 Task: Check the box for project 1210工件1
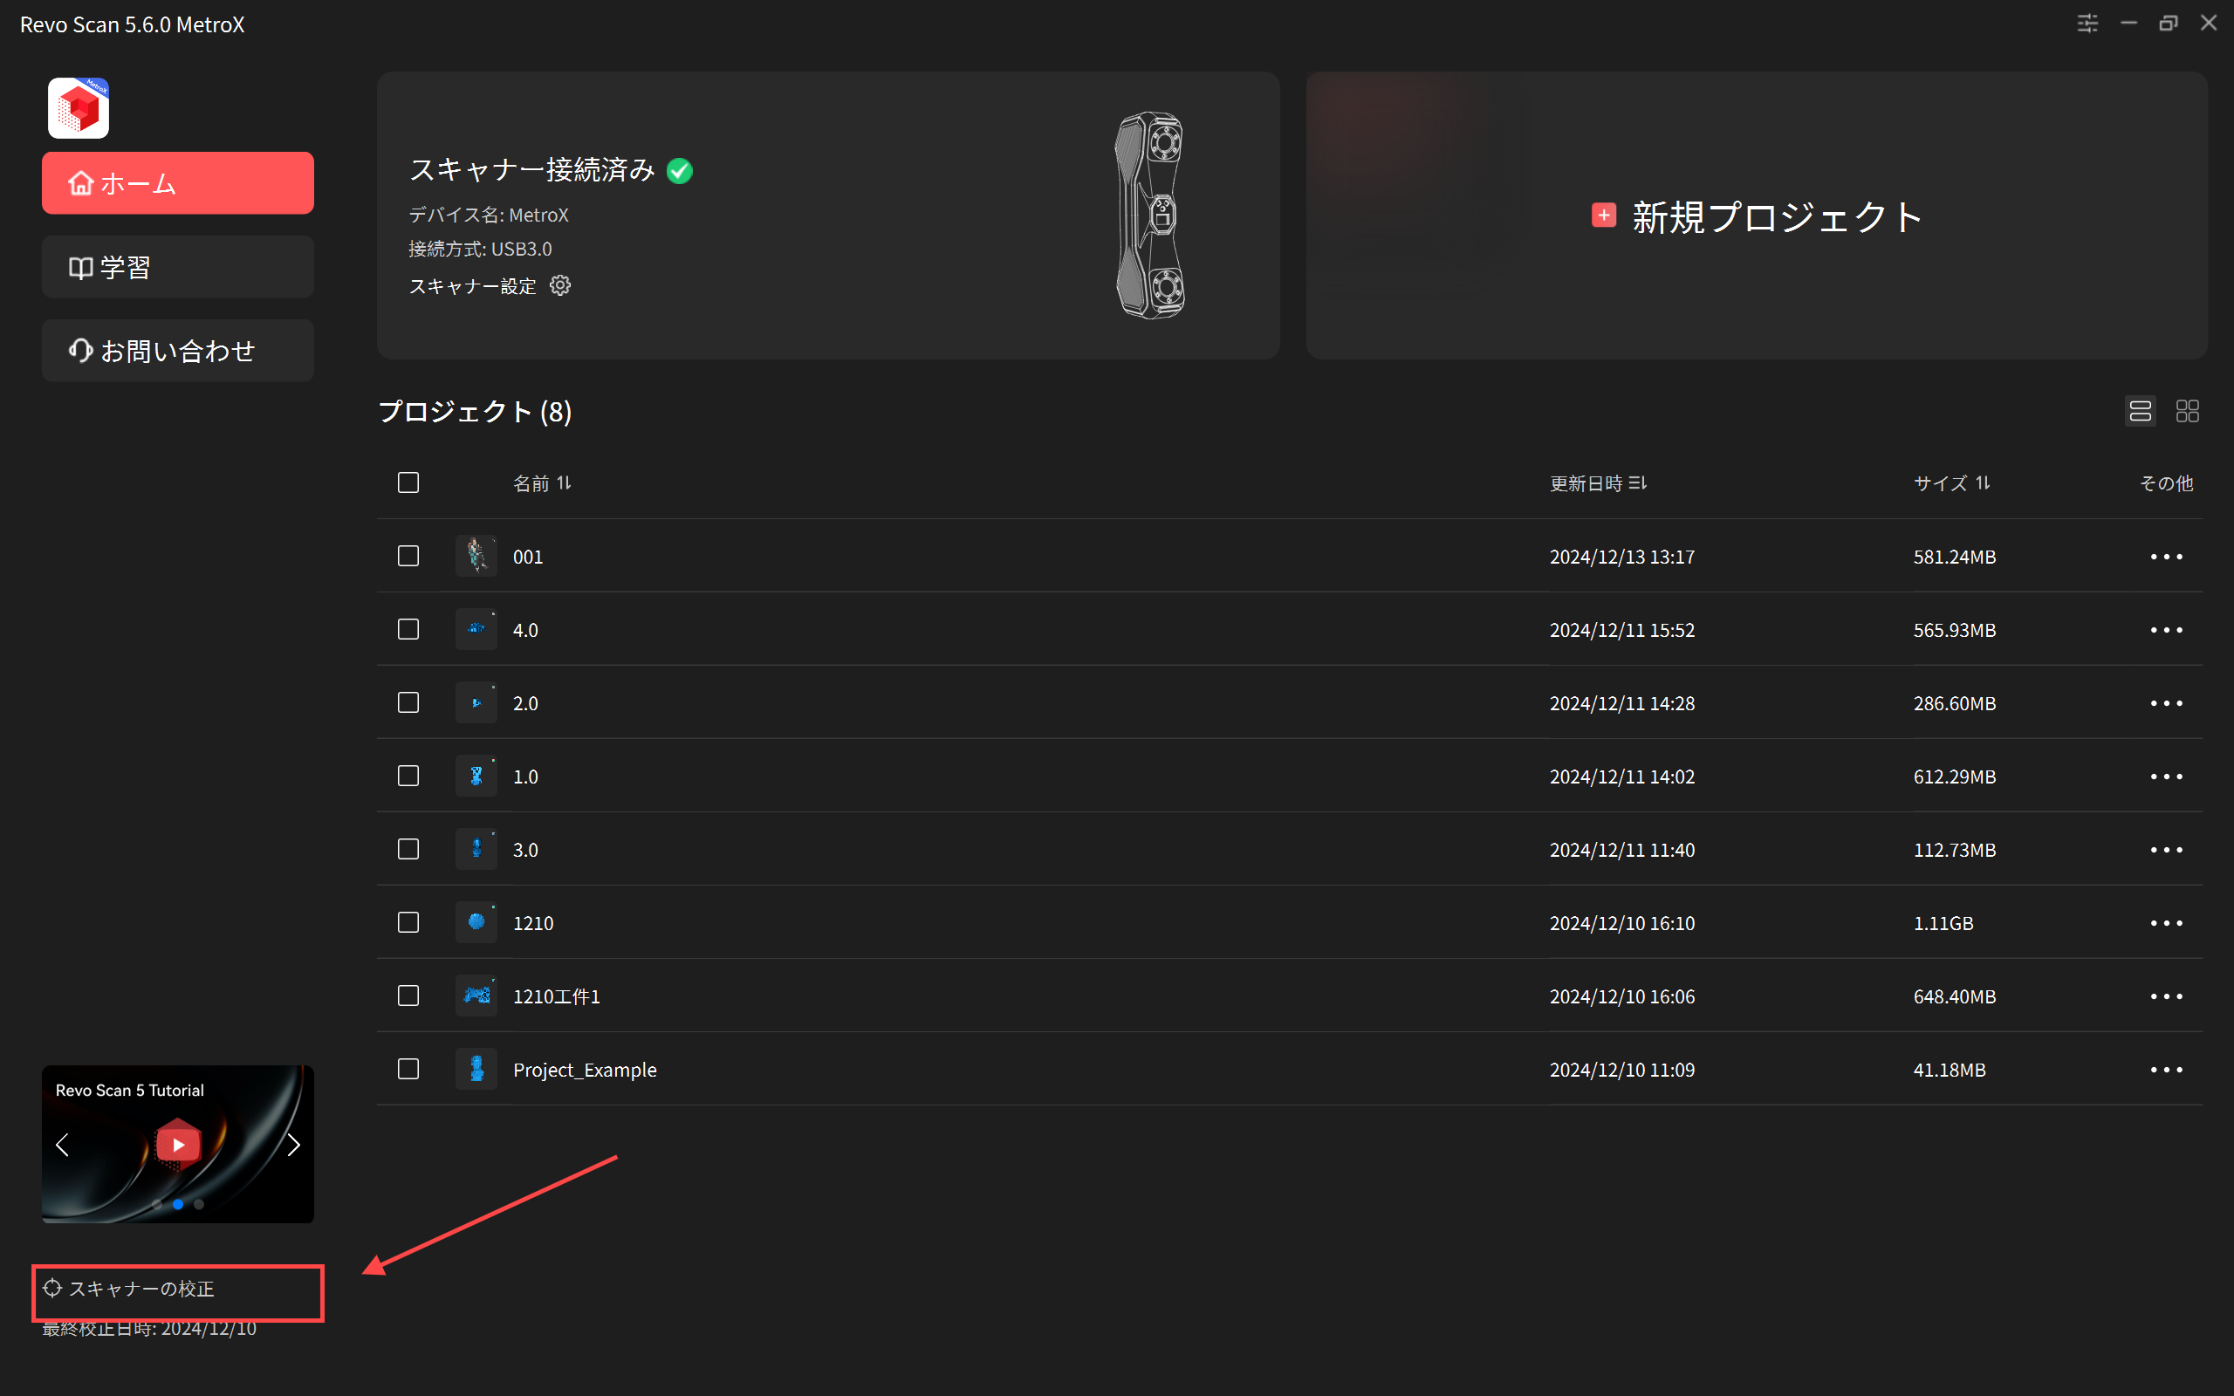coord(408,996)
